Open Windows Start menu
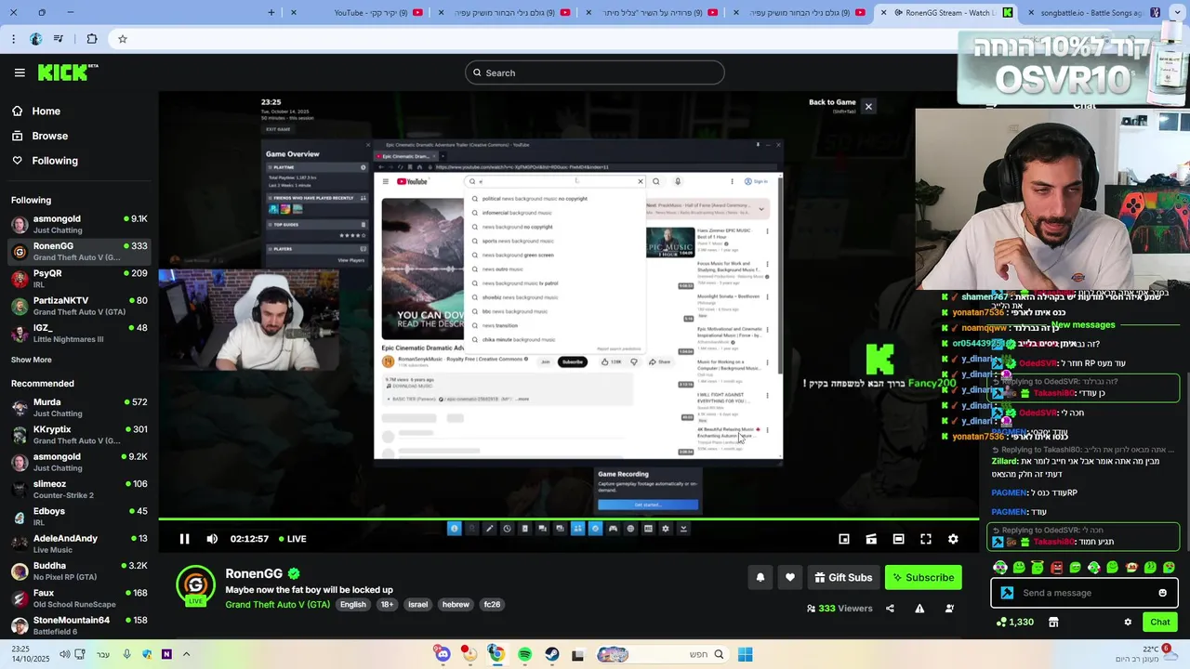The image size is (1190, 669). (745, 654)
